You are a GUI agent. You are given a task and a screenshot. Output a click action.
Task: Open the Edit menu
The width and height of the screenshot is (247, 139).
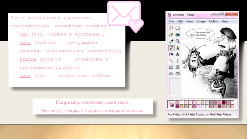pos(180,21)
